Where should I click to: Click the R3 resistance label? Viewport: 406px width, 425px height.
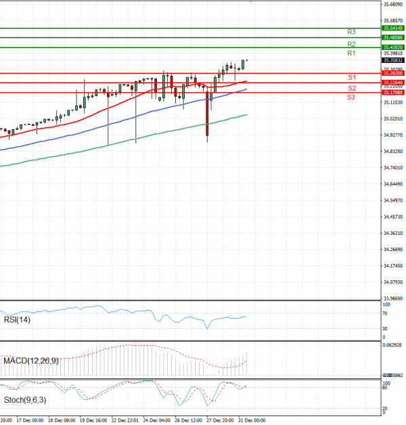coord(351,32)
